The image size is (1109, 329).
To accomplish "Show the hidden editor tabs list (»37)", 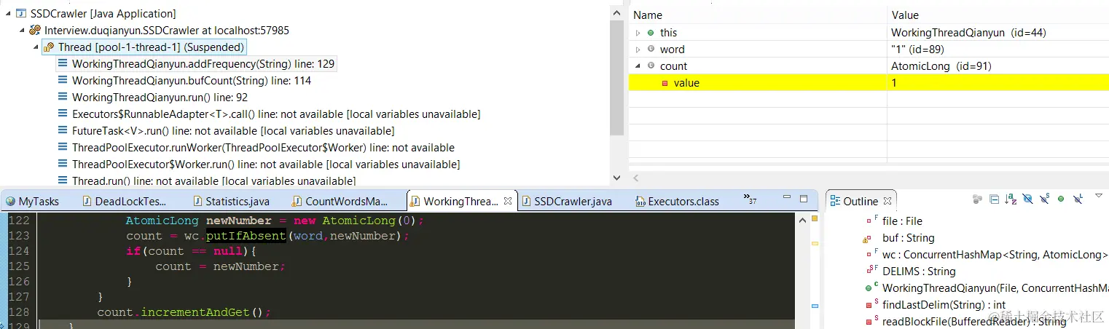I will (x=750, y=198).
